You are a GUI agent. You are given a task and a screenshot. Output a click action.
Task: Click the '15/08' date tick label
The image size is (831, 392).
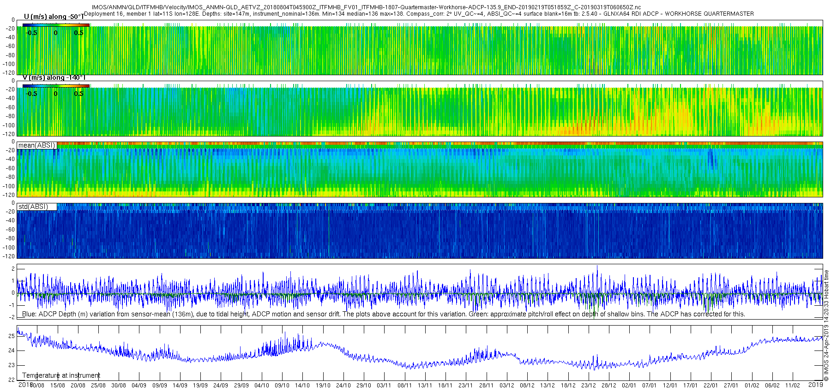[58, 386]
